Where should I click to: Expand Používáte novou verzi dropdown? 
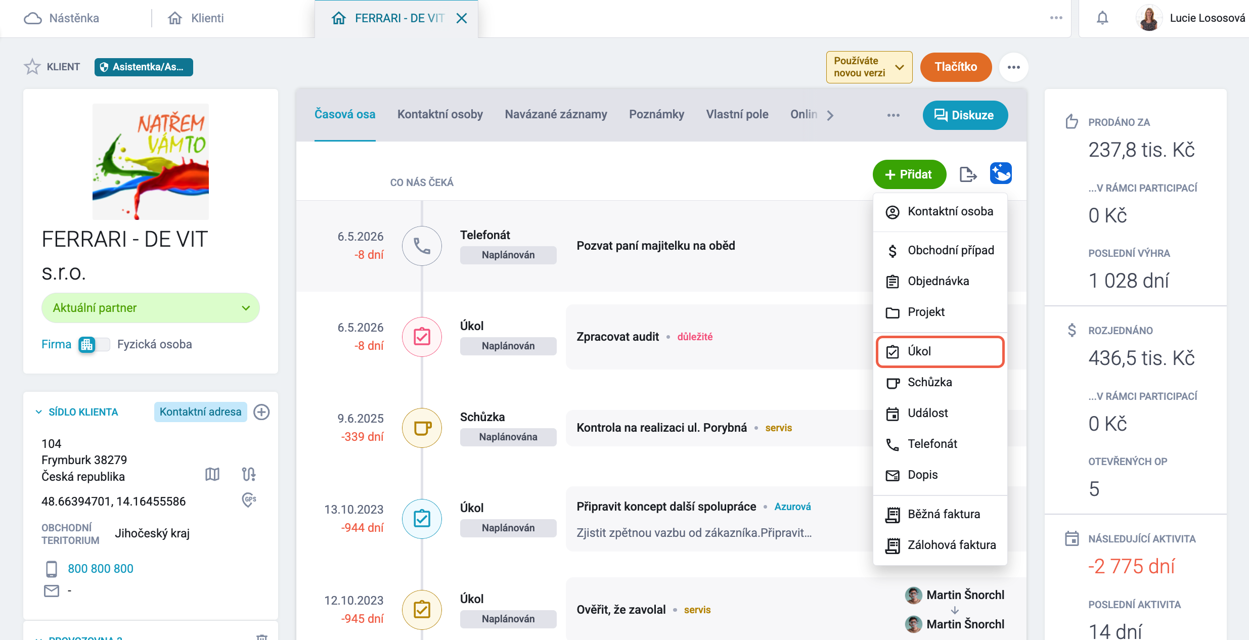pyautogui.click(x=869, y=67)
